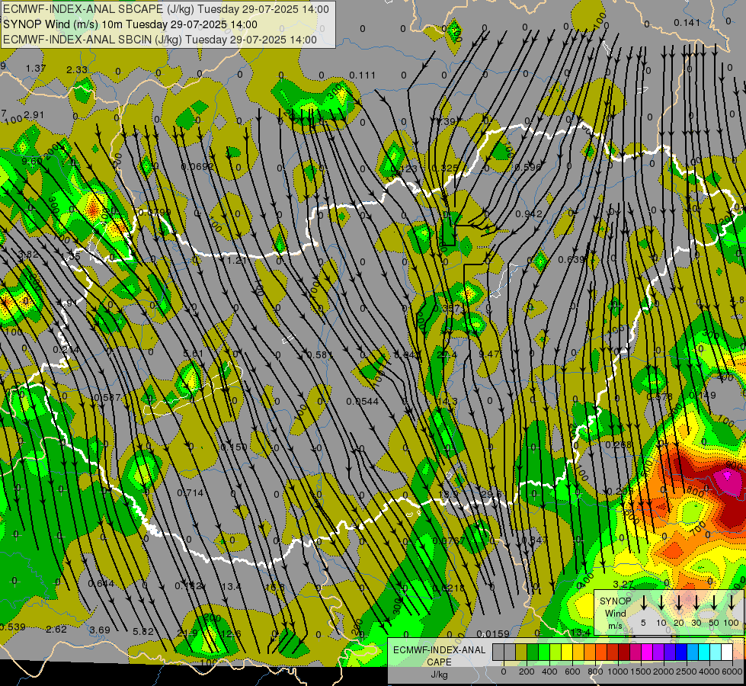Click the 10 m/s wind arrow in legend
The height and width of the screenshot is (686, 746).
(661, 603)
